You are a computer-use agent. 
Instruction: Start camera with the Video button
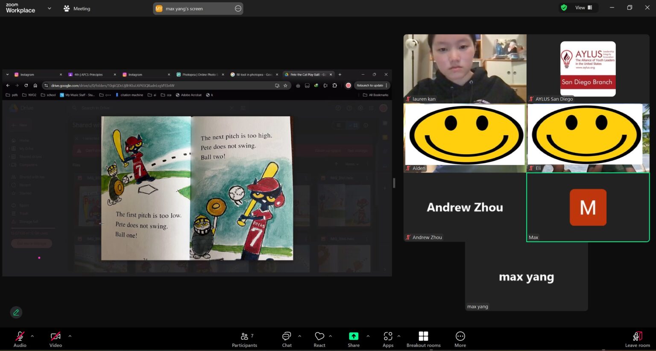pyautogui.click(x=56, y=339)
